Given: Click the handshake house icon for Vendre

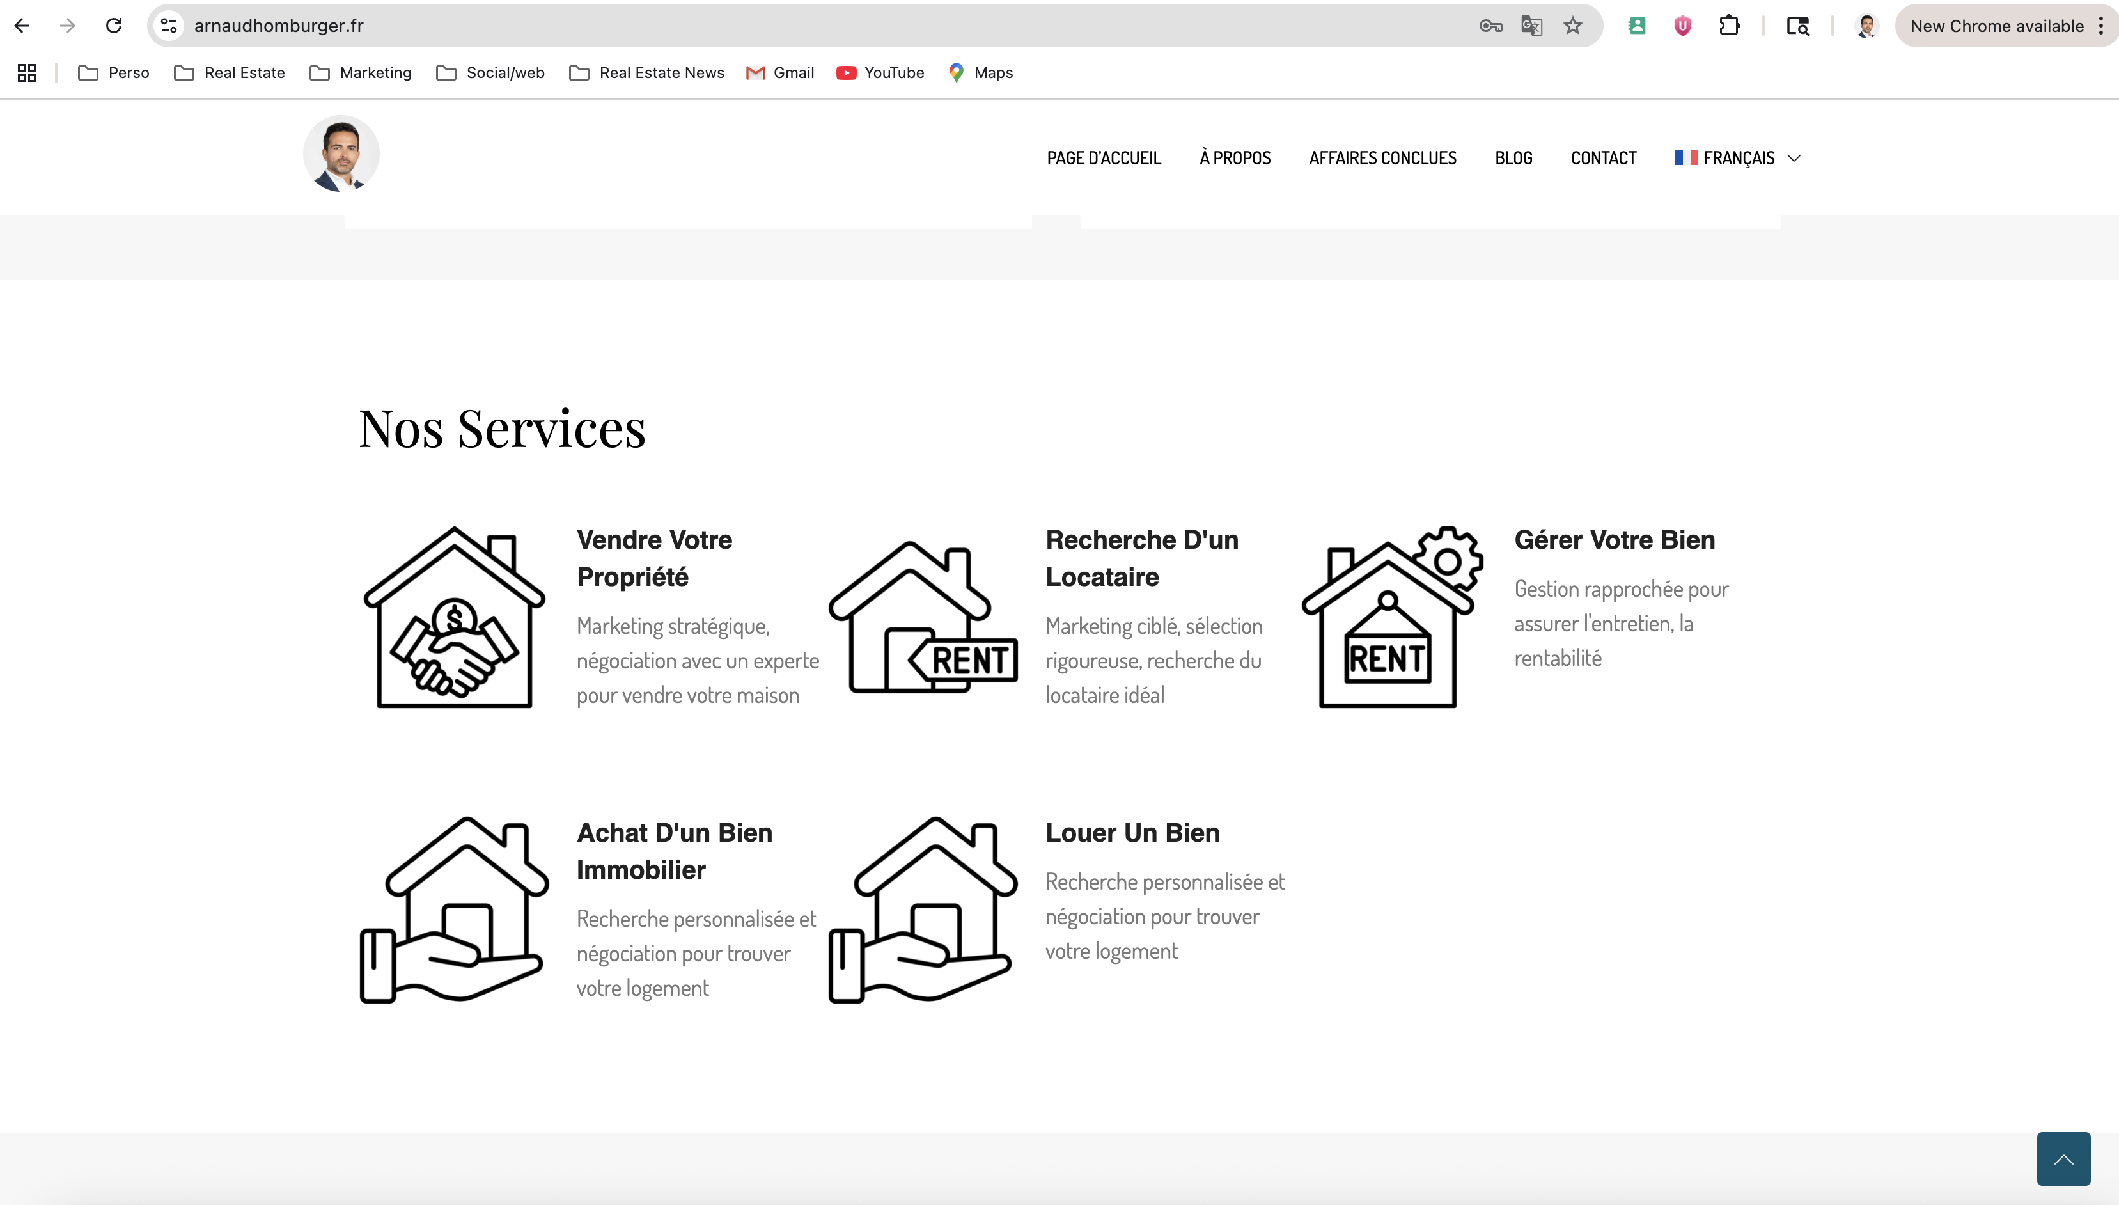Looking at the screenshot, I should click(454, 617).
